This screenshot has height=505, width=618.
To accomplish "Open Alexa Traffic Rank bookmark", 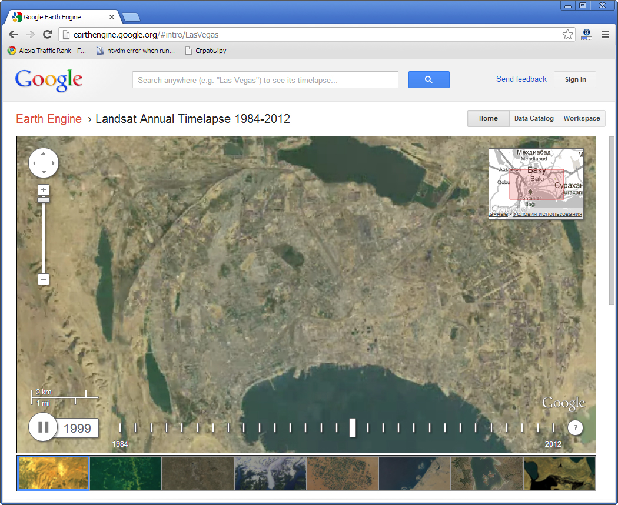I will coord(46,51).
